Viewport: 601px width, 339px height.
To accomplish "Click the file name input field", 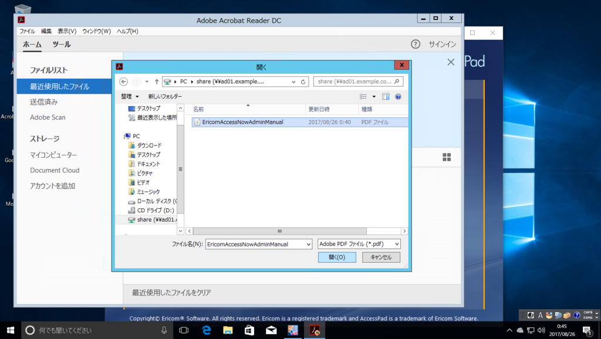I will pyautogui.click(x=256, y=245).
